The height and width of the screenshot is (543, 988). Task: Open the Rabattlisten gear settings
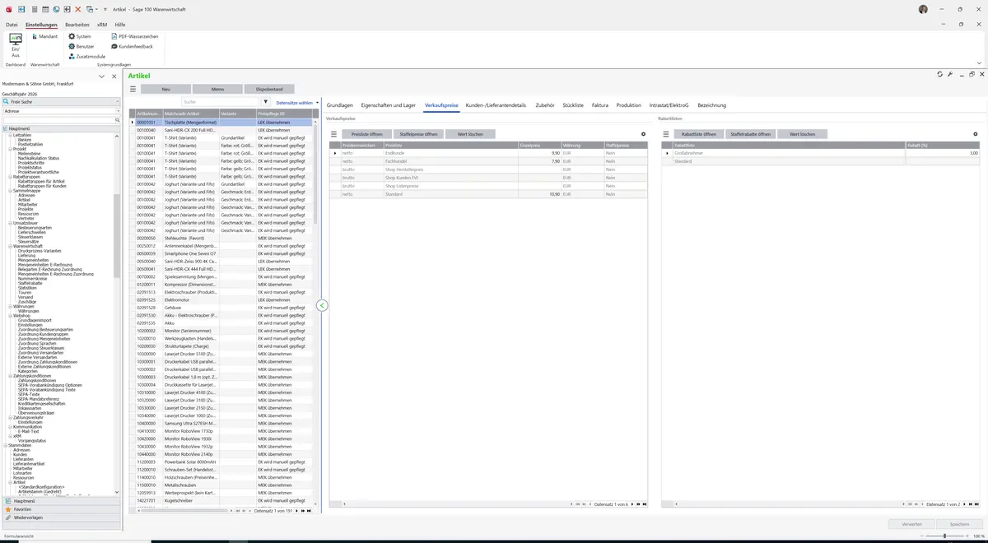(976, 133)
